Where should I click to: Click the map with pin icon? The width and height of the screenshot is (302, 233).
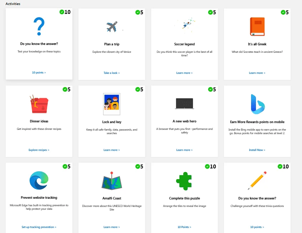click(112, 181)
